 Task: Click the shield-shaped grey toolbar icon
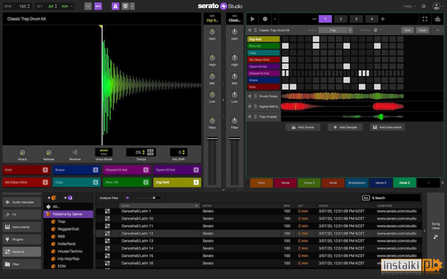(x=126, y=6)
